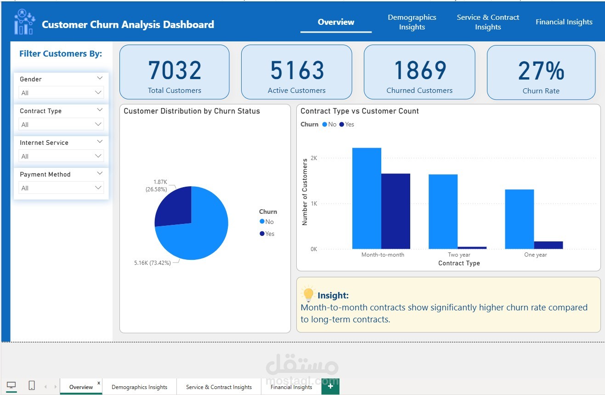
Task: Add a new page with plus button
Action: click(x=330, y=386)
